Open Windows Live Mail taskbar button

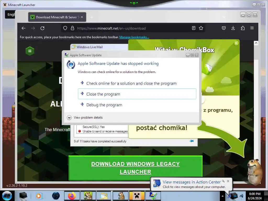coord(104,196)
